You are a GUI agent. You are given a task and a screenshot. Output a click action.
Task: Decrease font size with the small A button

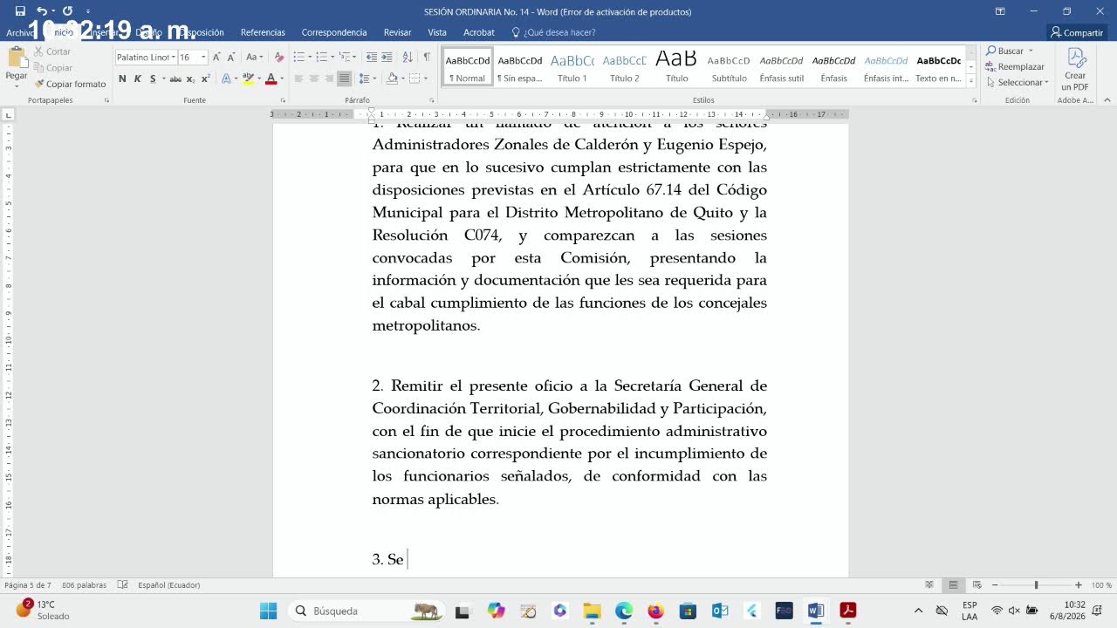(x=231, y=57)
